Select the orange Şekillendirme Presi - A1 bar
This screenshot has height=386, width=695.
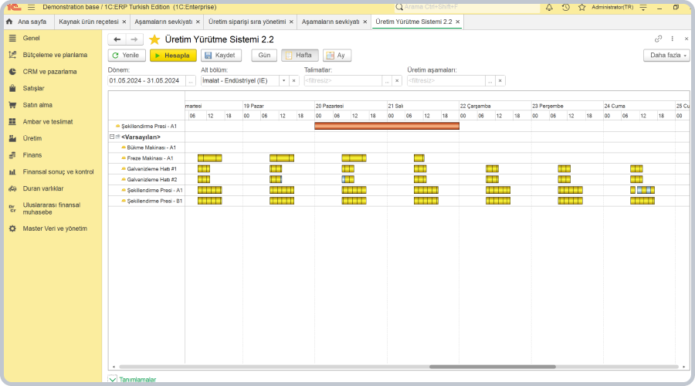click(387, 127)
